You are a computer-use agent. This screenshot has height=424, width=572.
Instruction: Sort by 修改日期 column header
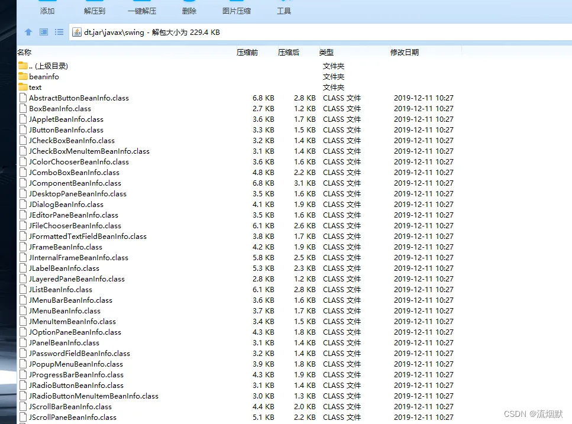click(x=404, y=53)
